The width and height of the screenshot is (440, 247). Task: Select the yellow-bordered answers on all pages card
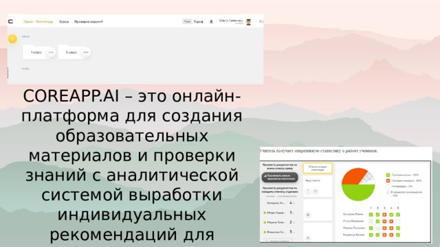318,168
